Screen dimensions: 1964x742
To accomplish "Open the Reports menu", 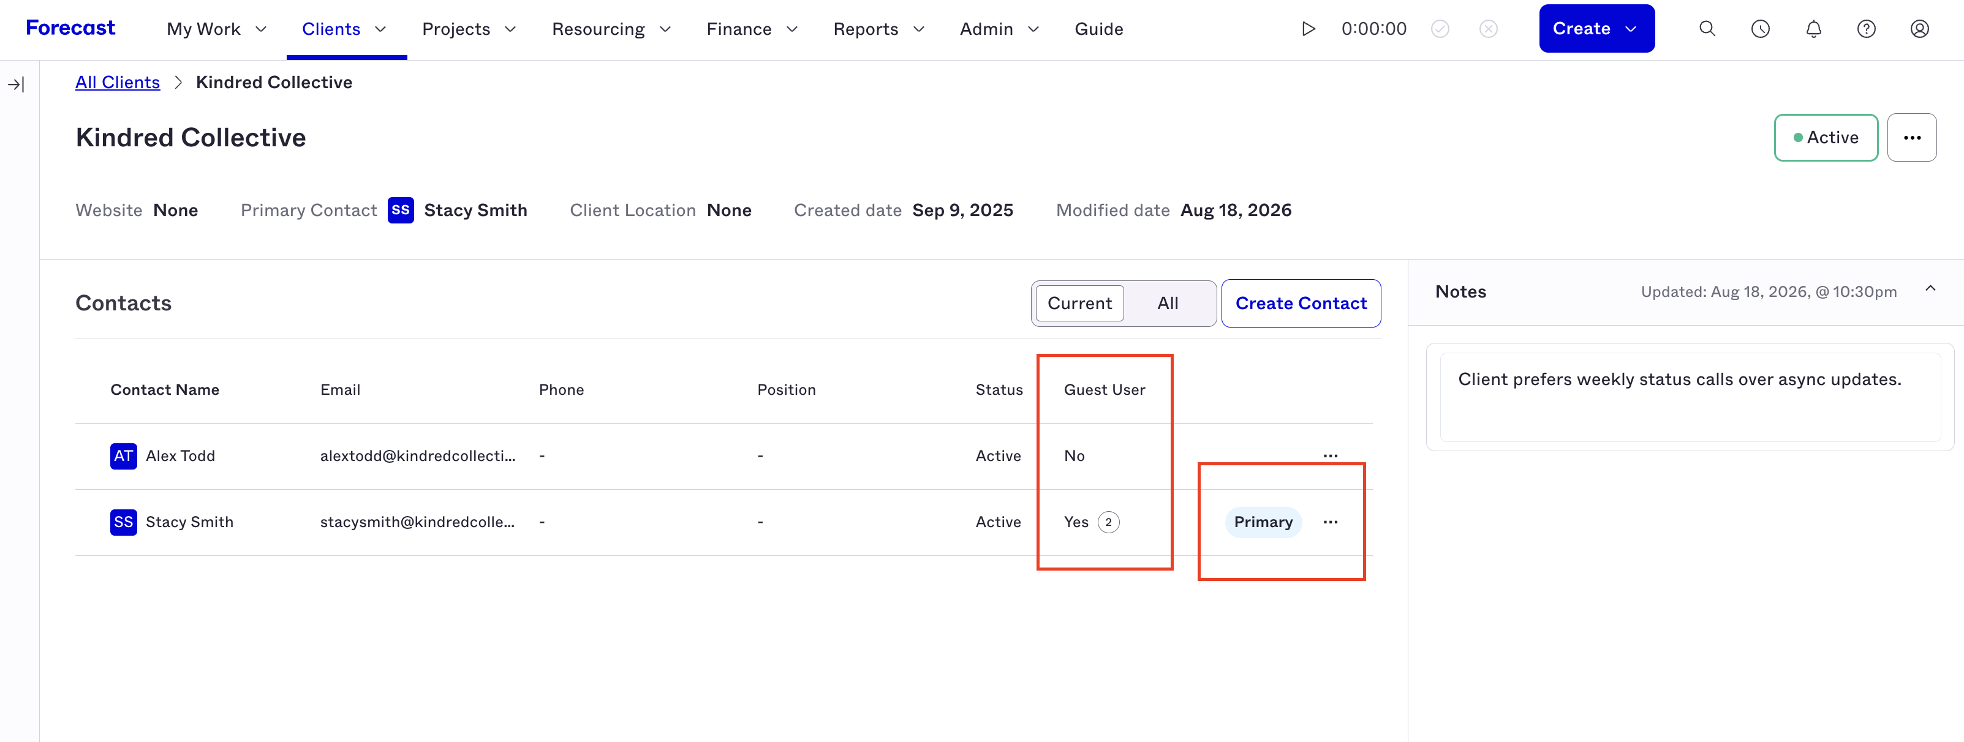I will coord(878,29).
